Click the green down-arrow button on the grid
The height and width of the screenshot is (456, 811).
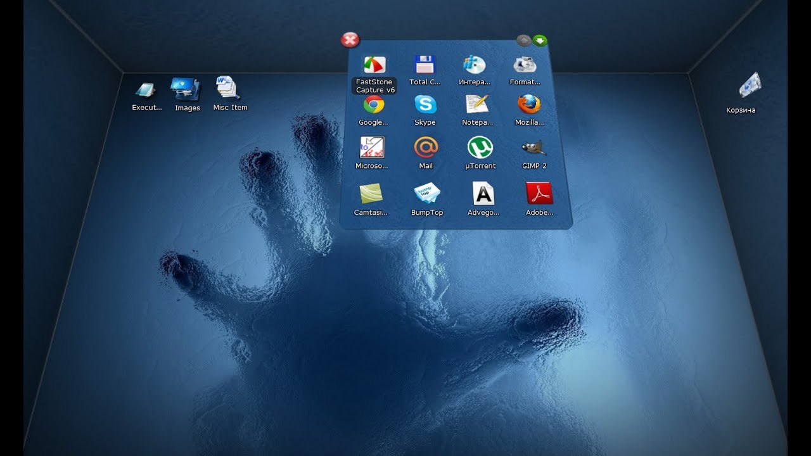tap(540, 41)
